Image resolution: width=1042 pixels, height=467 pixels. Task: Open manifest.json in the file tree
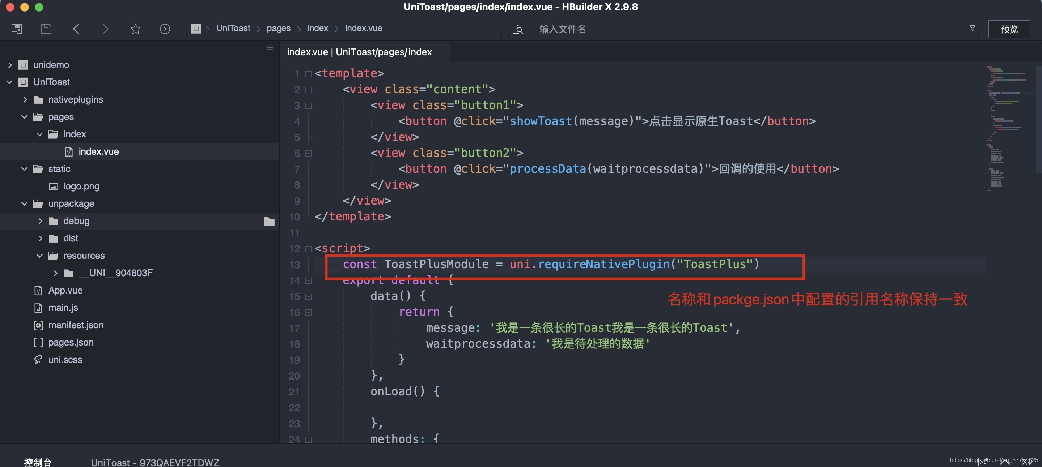76,325
